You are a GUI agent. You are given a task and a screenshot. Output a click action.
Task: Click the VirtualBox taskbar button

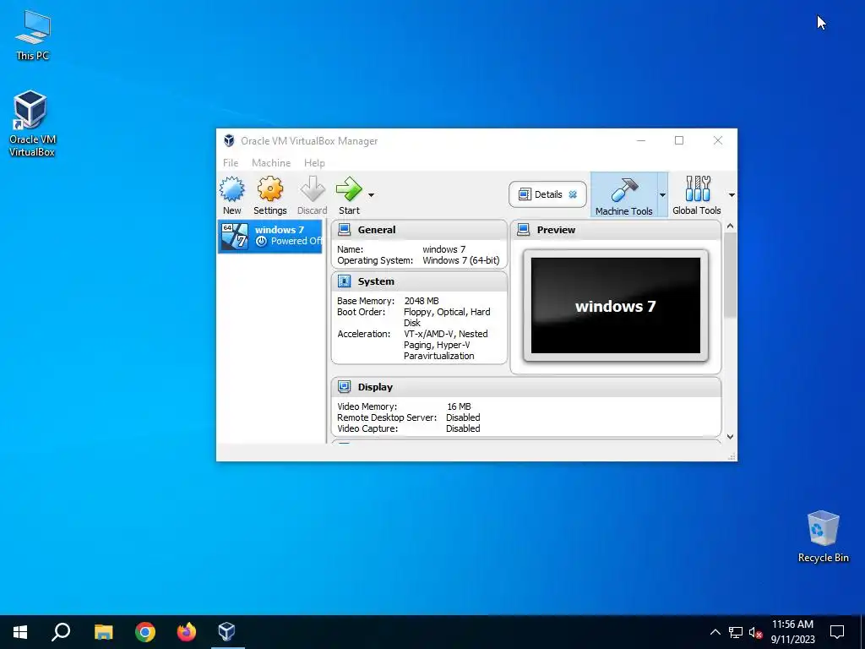click(x=226, y=632)
